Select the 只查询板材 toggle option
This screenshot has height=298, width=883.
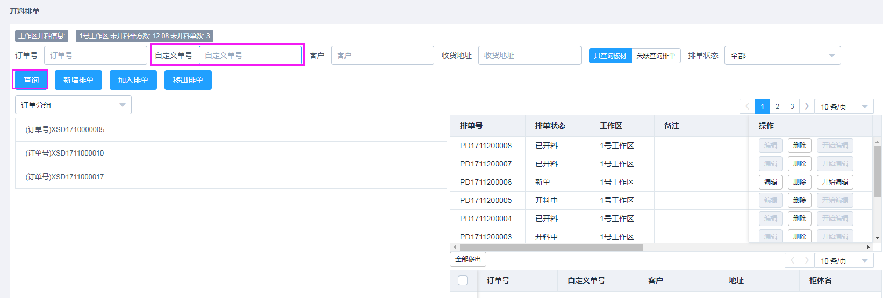click(610, 56)
